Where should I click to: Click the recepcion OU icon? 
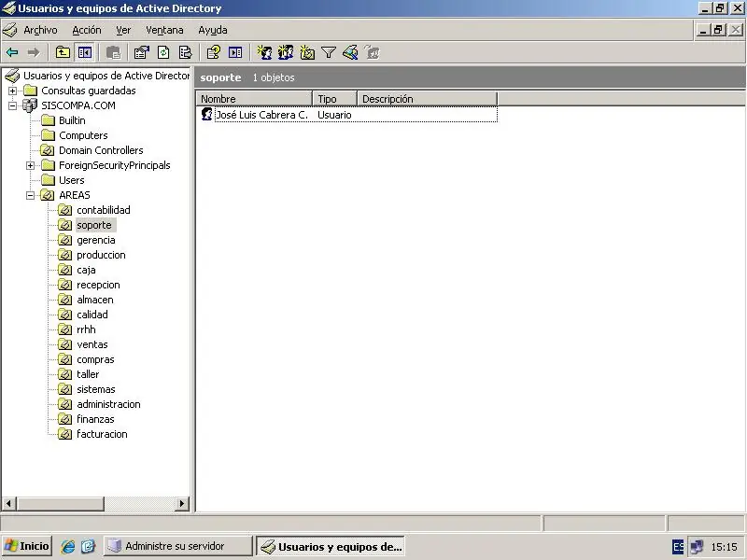[64, 285]
